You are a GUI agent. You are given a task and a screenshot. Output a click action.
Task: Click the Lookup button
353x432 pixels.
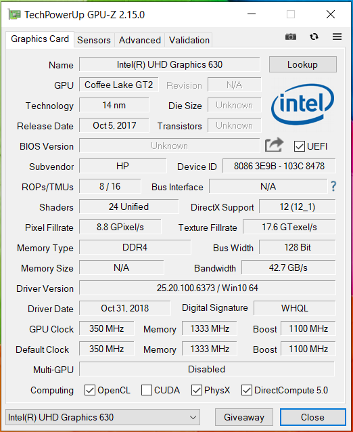coord(303,64)
